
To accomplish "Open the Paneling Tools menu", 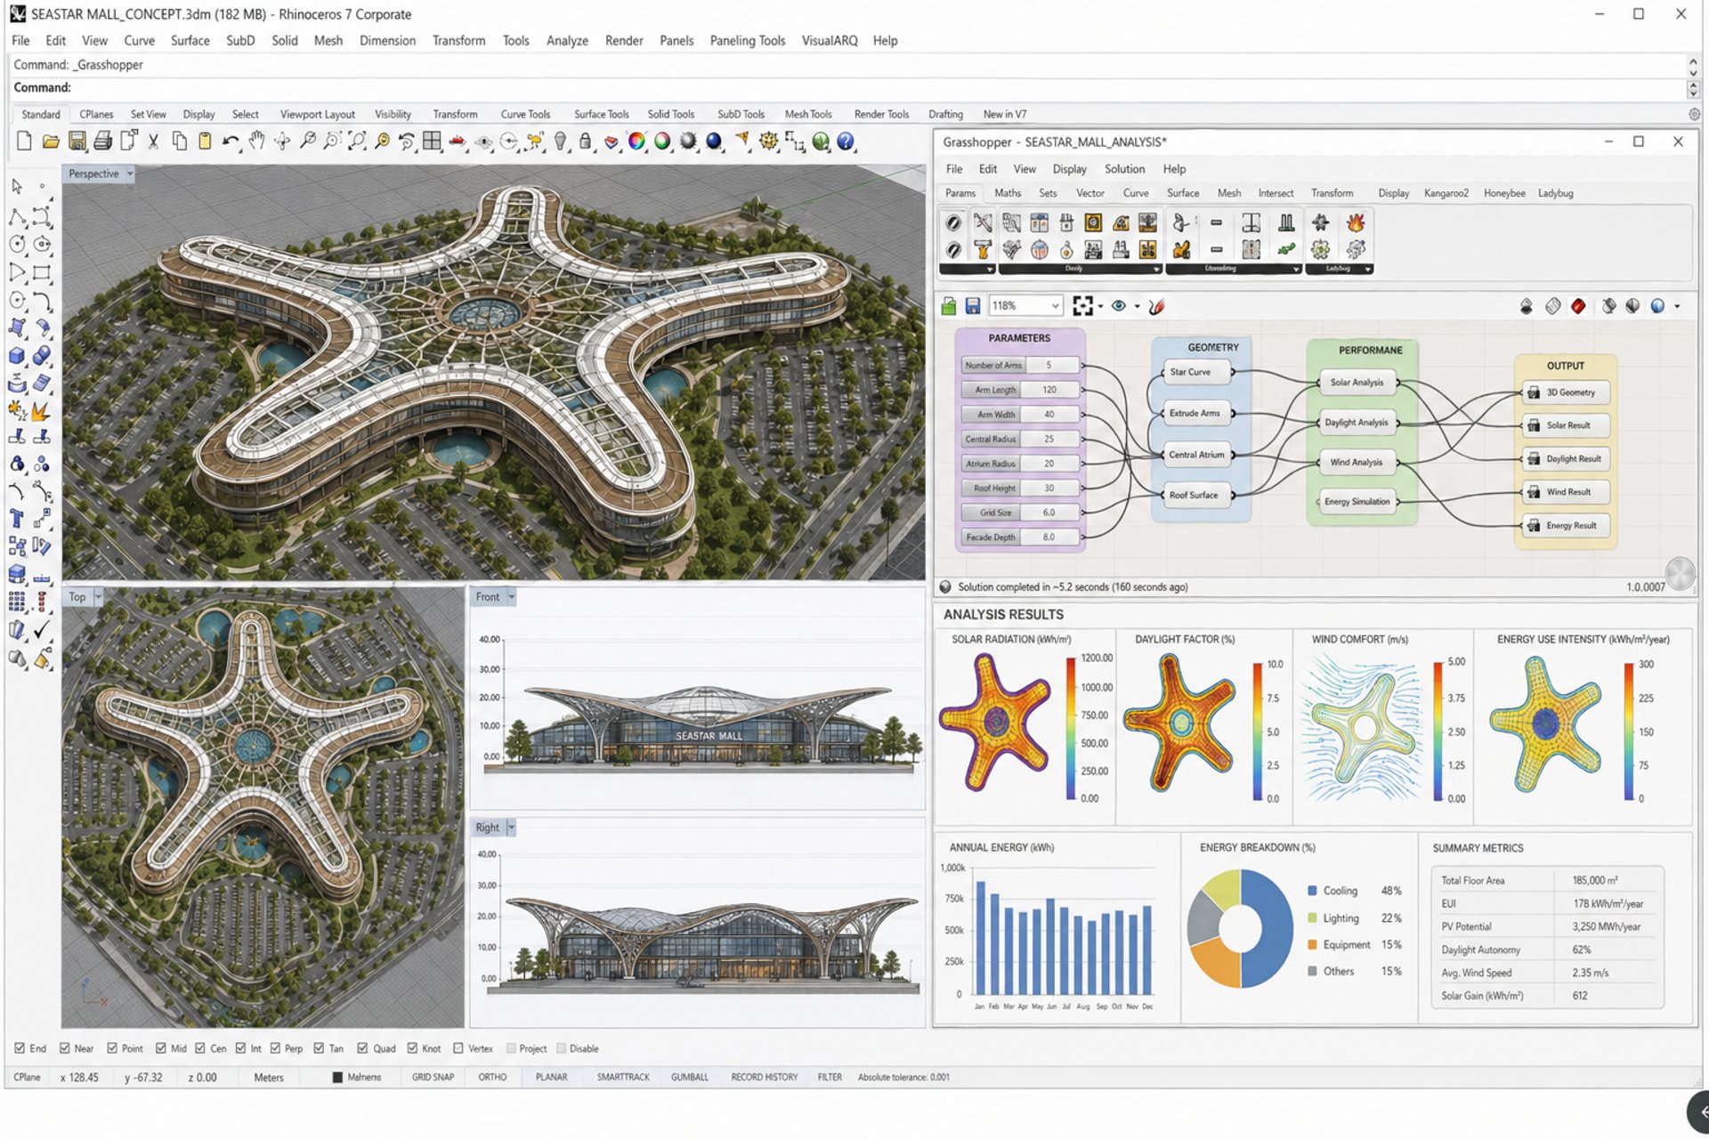I will [x=747, y=41].
